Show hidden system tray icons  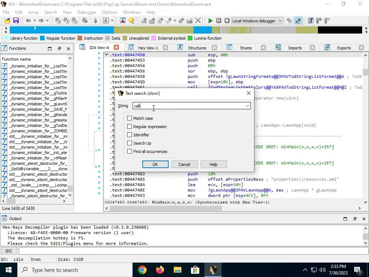pos(305,270)
